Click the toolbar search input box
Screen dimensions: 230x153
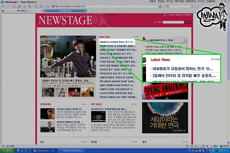(x=180, y=6)
